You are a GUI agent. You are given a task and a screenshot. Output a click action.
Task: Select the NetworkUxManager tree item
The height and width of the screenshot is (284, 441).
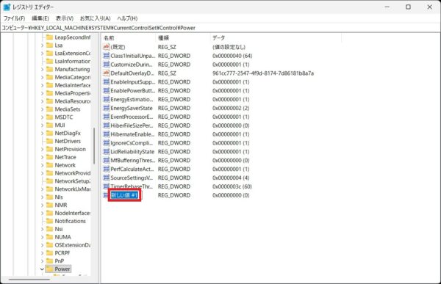point(73,189)
